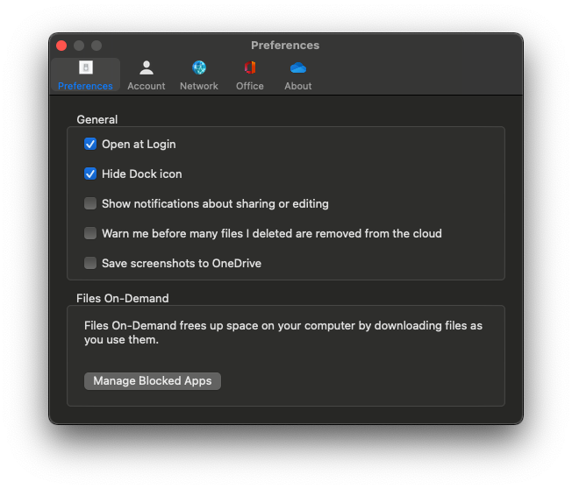
Task: Switch to the Network tab label
Action: pyautogui.click(x=199, y=86)
